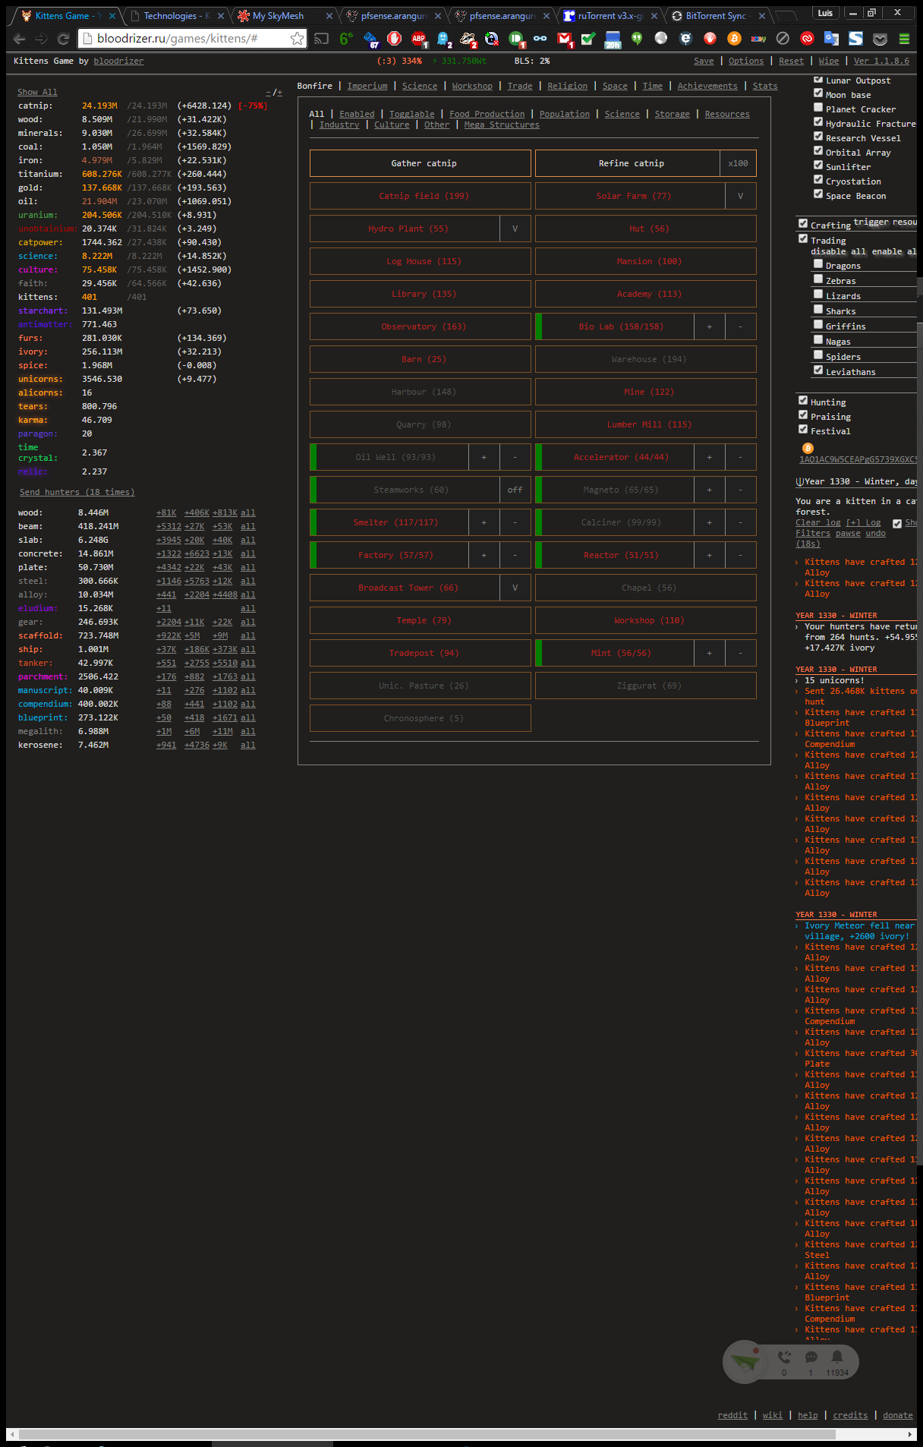This screenshot has width=923, height=1447.
Task: Enable the Dragons trading checkbox
Action: [x=818, y=264]
